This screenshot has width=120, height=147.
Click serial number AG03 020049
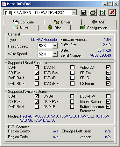pos(100,55)
